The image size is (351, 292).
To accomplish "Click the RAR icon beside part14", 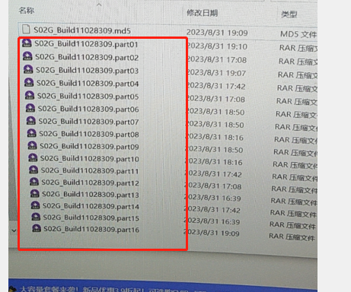I will pyautogui.click(x=35, y=205).
